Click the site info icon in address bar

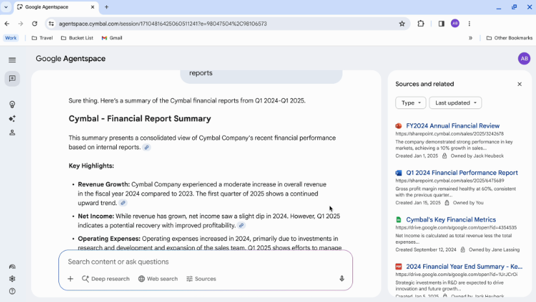pyautogui.click(x=51, y=23)
